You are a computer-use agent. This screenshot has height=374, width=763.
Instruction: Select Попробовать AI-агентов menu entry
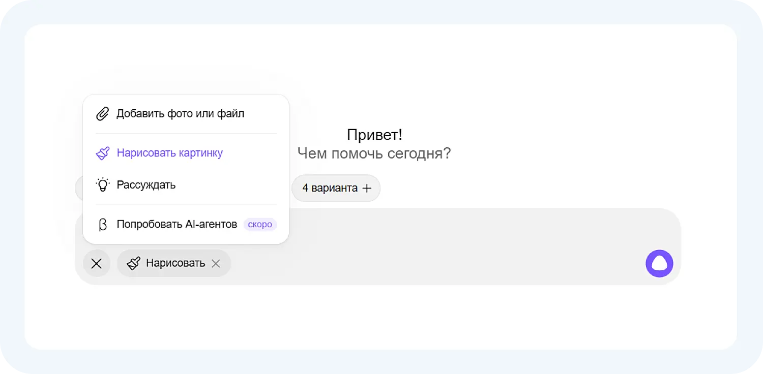(177, 224)
